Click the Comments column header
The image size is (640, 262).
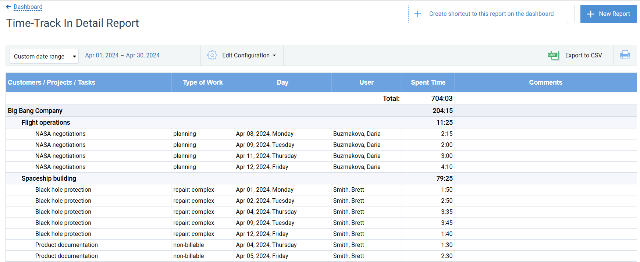click(x=545, y=82)
